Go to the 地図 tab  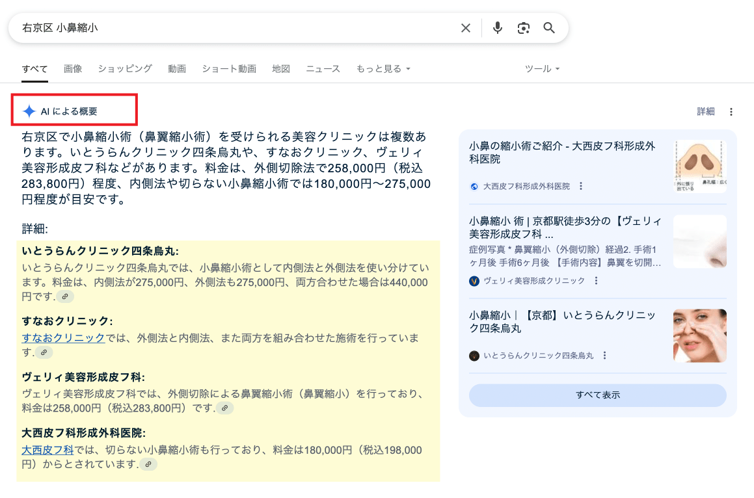click(281, 69)
